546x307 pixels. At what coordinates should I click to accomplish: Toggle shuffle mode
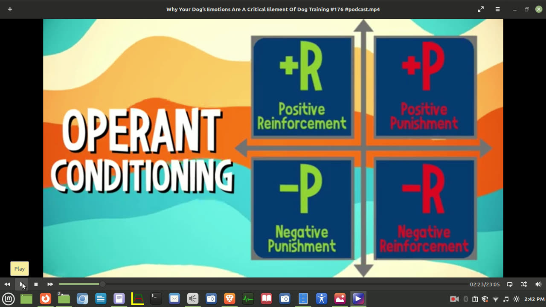(524, 284)
